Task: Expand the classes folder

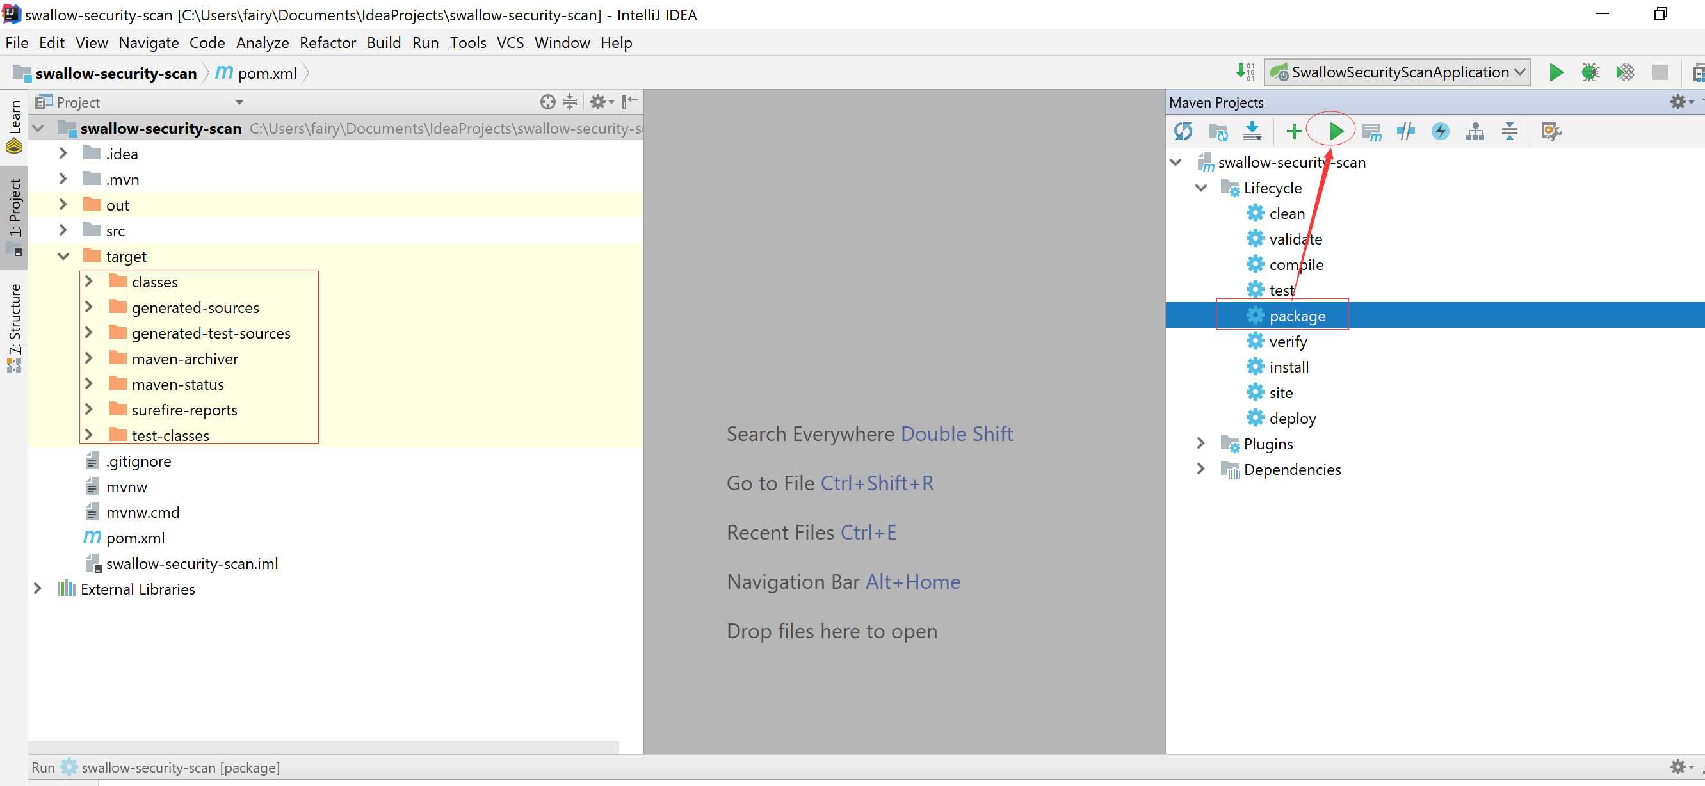Action: click(89, 281)
